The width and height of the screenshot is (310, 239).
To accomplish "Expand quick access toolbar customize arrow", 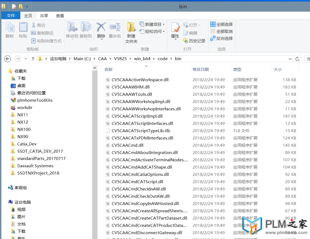I will (x=27, y=7).
